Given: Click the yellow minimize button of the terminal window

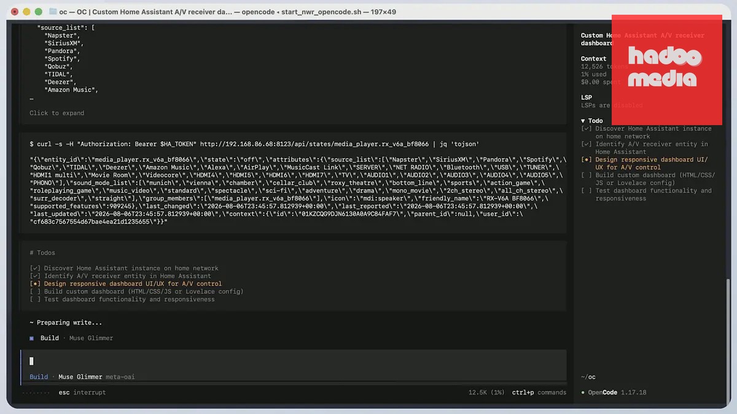Looking at the screenshot, I should coord(26,12).
